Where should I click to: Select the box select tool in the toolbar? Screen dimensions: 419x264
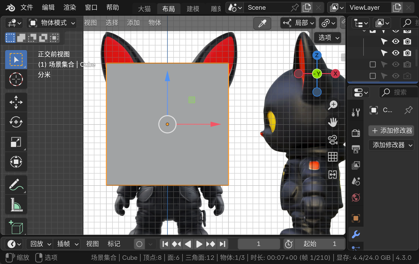coord(16,60)
